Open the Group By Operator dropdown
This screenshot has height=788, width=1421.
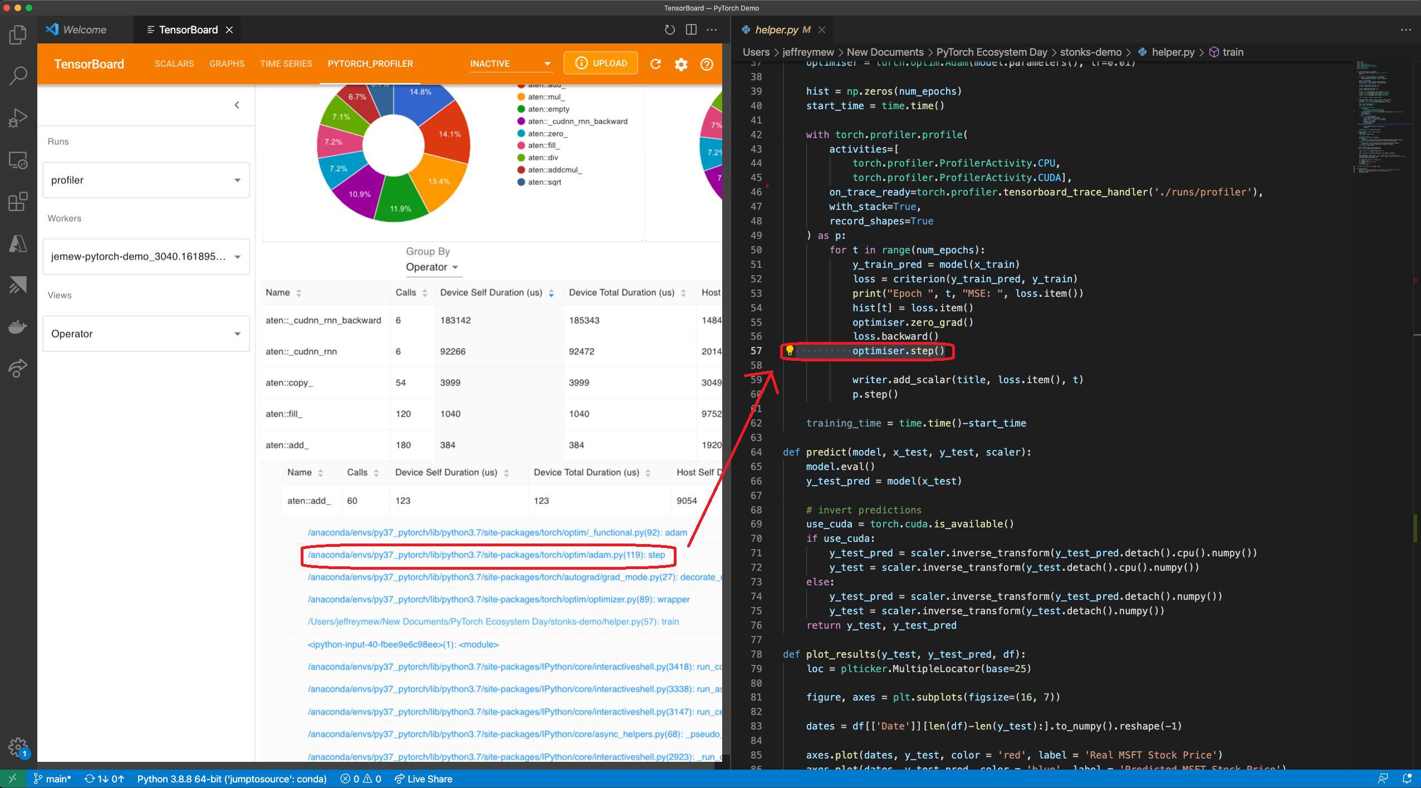[432, 267]
